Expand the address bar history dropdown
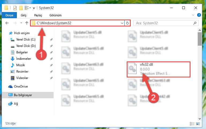Image resolution: width=206 pixels, height=129 pixels. tap(122, 23)
